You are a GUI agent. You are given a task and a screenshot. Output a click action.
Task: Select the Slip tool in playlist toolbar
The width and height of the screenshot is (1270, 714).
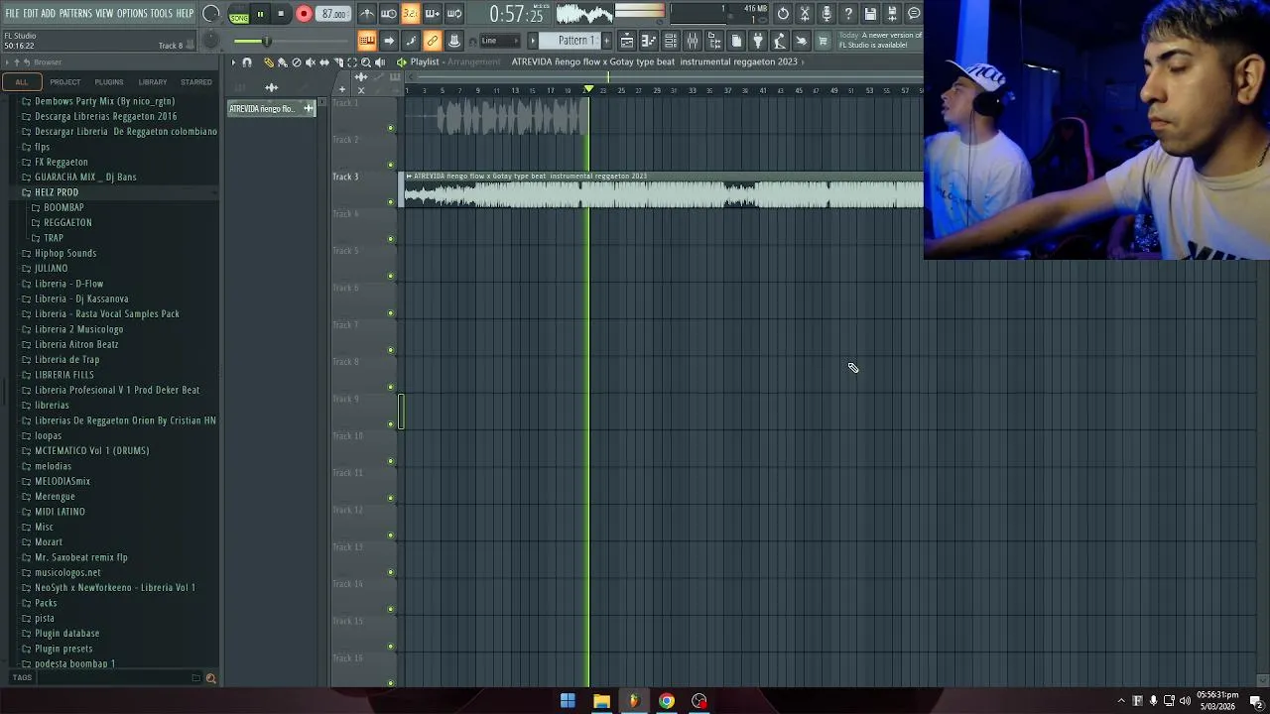coord(324,61)
